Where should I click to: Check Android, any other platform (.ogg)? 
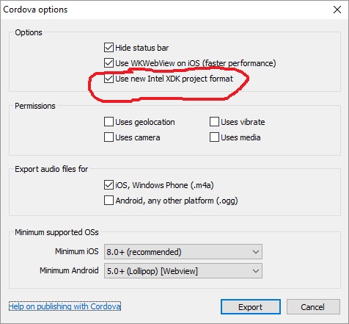coord(109,201)
